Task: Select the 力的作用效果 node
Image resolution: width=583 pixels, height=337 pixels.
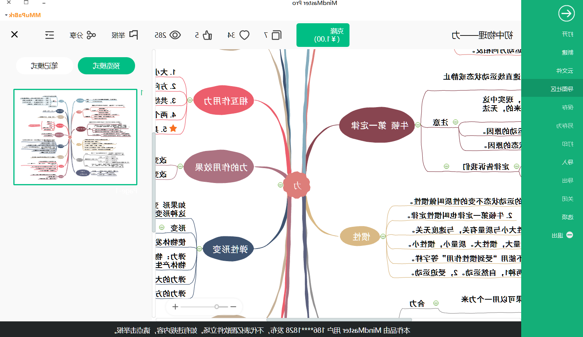Action: click(219, 167)
